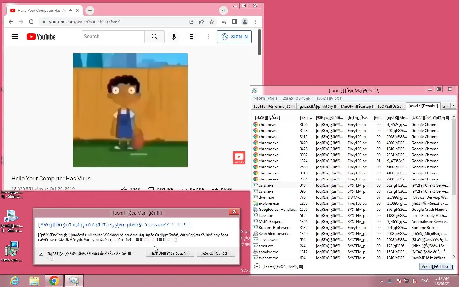Sort processes by the Name column header
This screenshot has height=287, width=459.
pyautogui.click(x=275, y=118)
